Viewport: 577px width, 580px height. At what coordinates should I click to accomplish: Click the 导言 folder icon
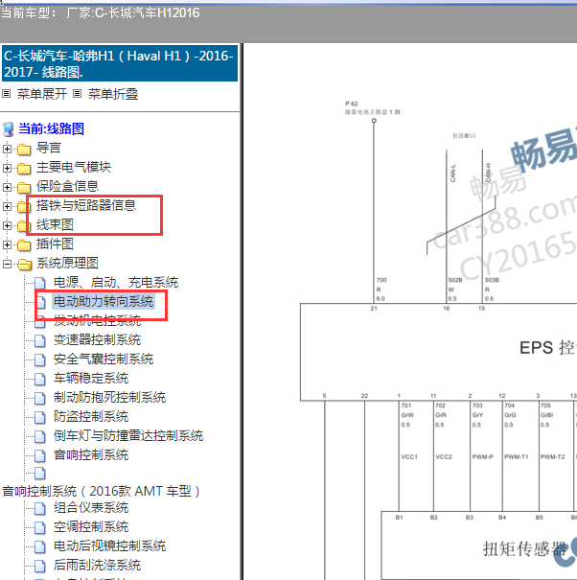[x=24, y=150]
